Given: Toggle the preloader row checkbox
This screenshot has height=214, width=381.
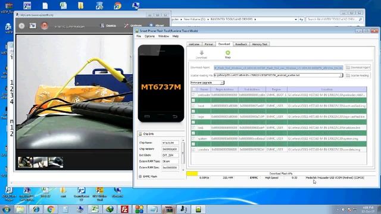Looking at the screenshot, I should click(193, 95).
